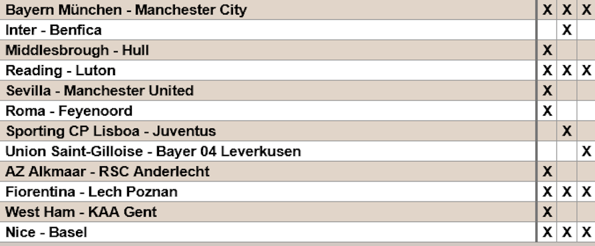595x246 pixels.
Task: Uncheck the only X for Sevilla - Manchester United
Action: [x=547, y=90]
